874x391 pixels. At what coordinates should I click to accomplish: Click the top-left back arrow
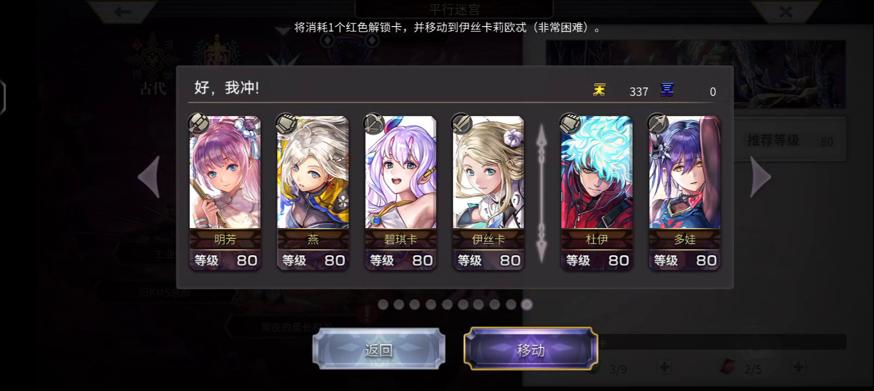tap(123, 11)
